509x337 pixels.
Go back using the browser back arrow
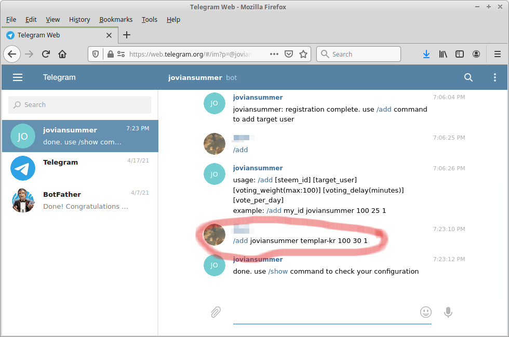tap(12, 54)
